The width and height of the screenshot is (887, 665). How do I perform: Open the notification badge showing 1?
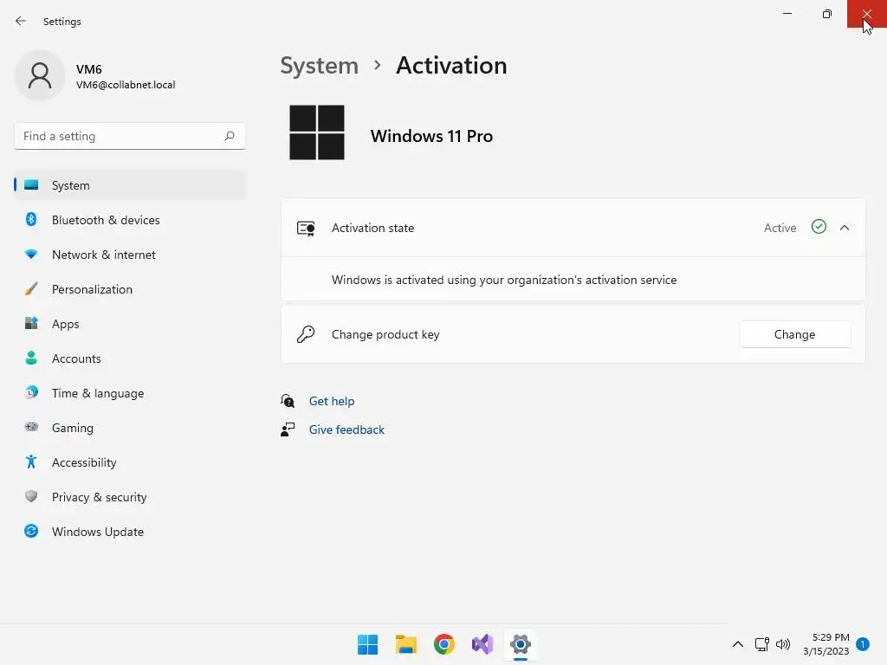click(x=863, y=644)
